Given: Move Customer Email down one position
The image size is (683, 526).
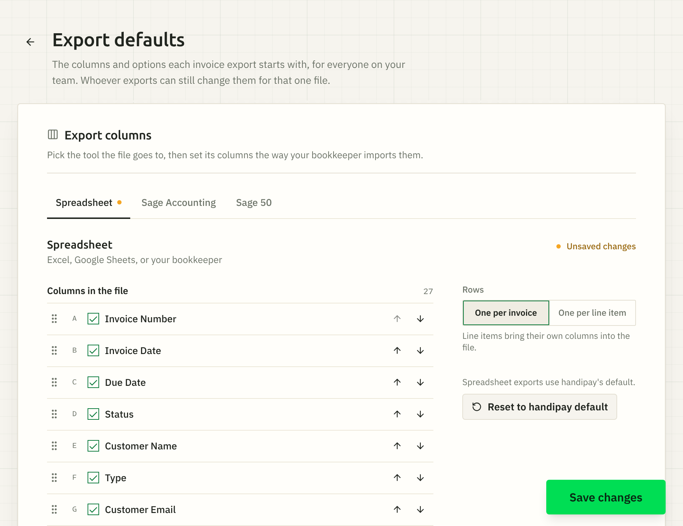Looking at the screenshot, I should click(420, 509).
